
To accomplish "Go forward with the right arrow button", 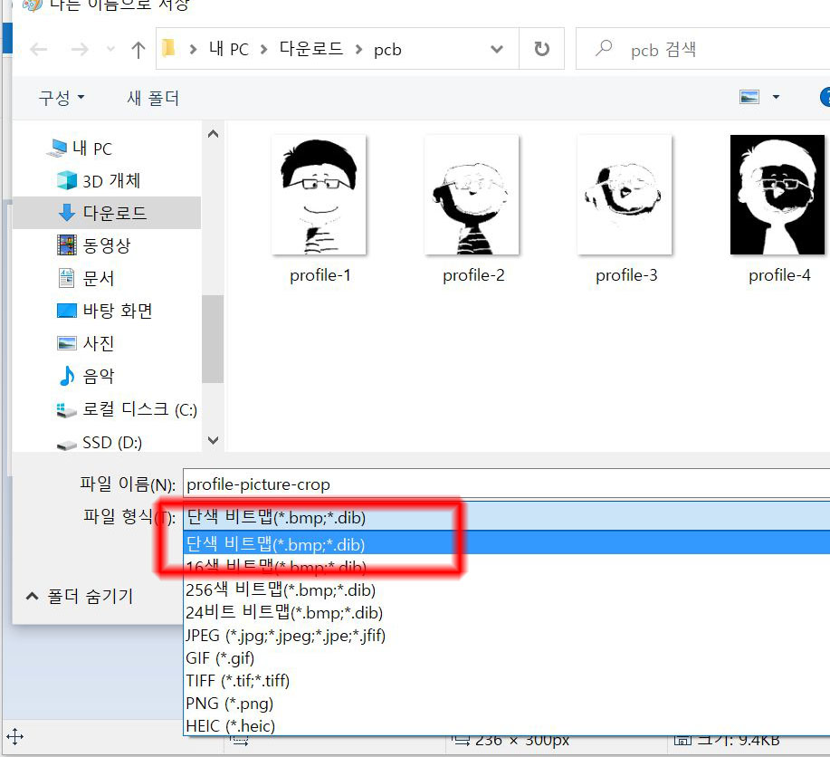I will (x=80, y=50).
